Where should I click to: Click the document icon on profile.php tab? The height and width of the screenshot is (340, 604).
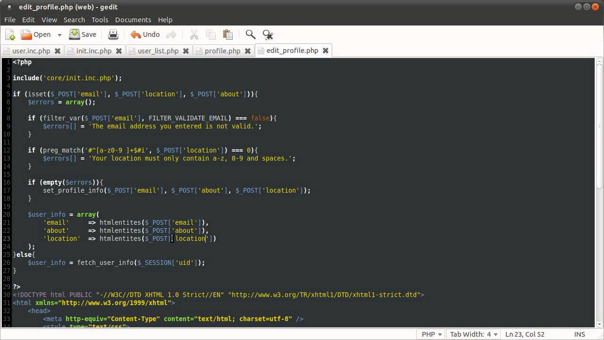(199, 51)
